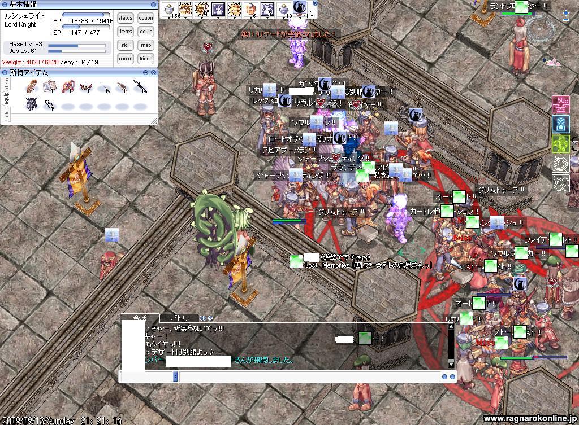Open the status window button
579x425 pixels.
(126, 18)
